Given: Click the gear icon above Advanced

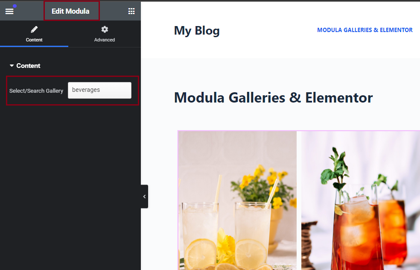Looking at the screenshot, I should (x=105, y=29).
